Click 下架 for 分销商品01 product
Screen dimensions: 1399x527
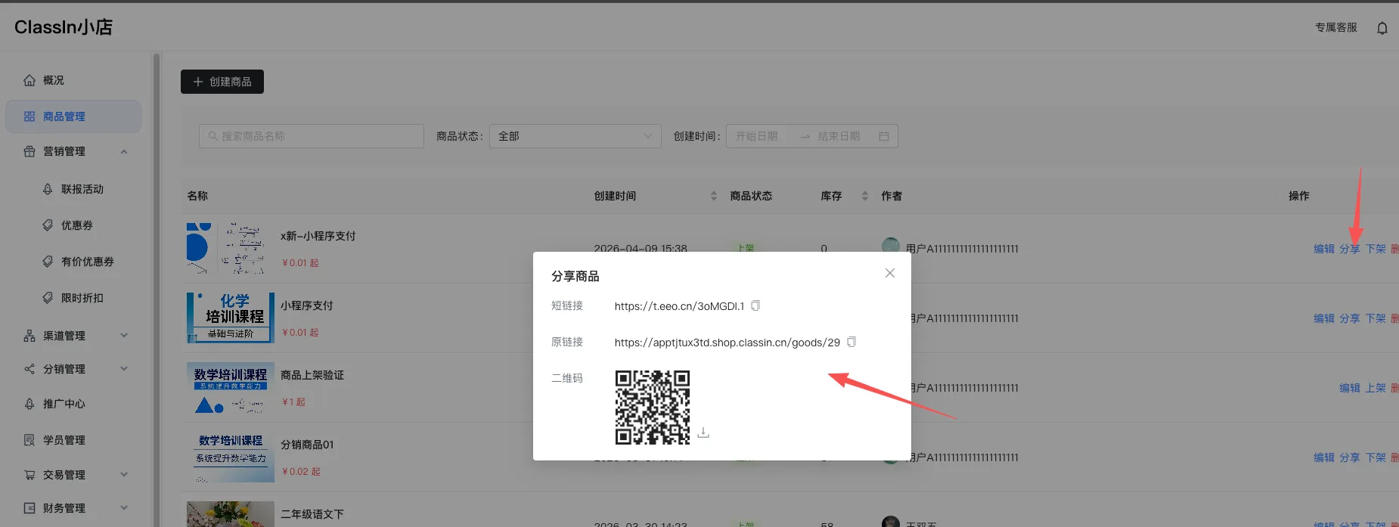click(x=1376, y=457)
